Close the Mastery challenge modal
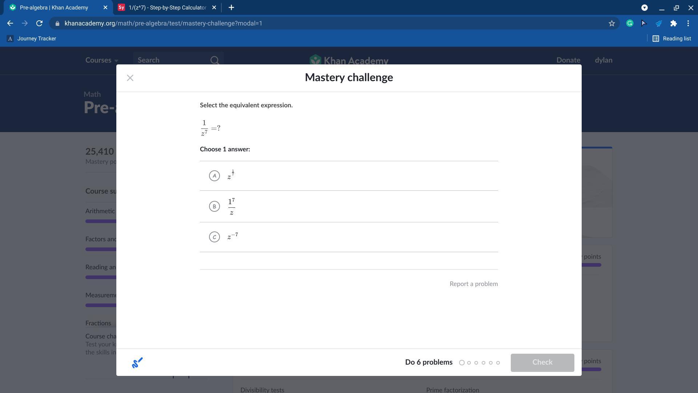Screen dimensions: 698x393 click(130, 78)
